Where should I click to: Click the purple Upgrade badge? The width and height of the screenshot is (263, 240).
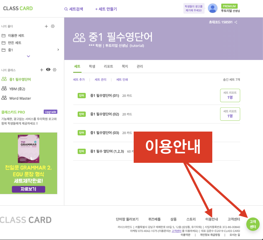point(50,112)
